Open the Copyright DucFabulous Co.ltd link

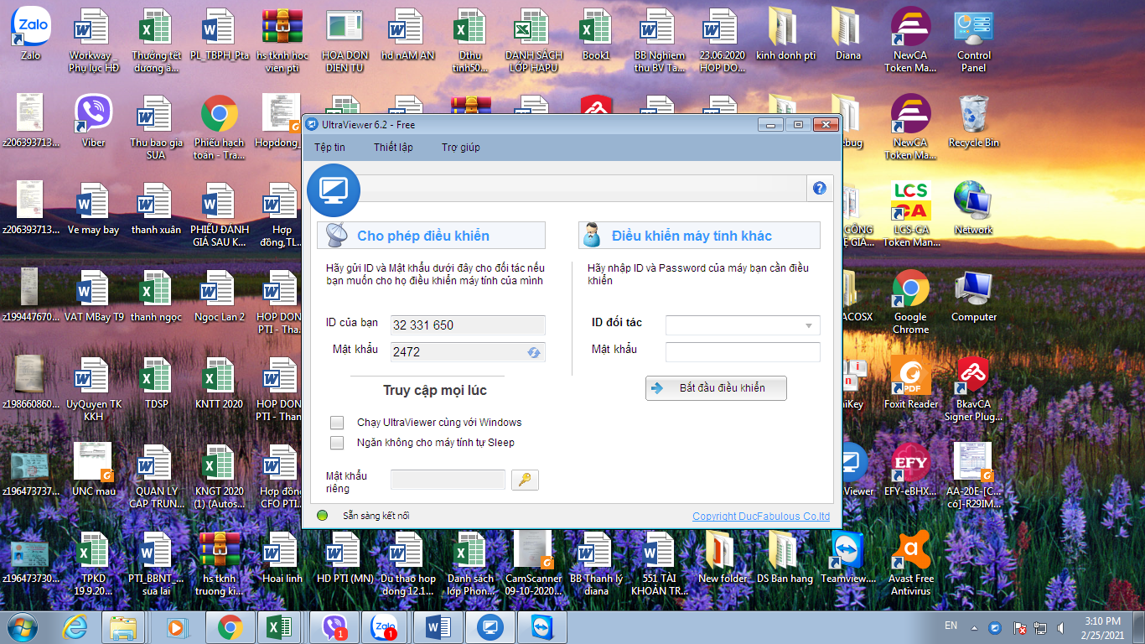(761, 517)
